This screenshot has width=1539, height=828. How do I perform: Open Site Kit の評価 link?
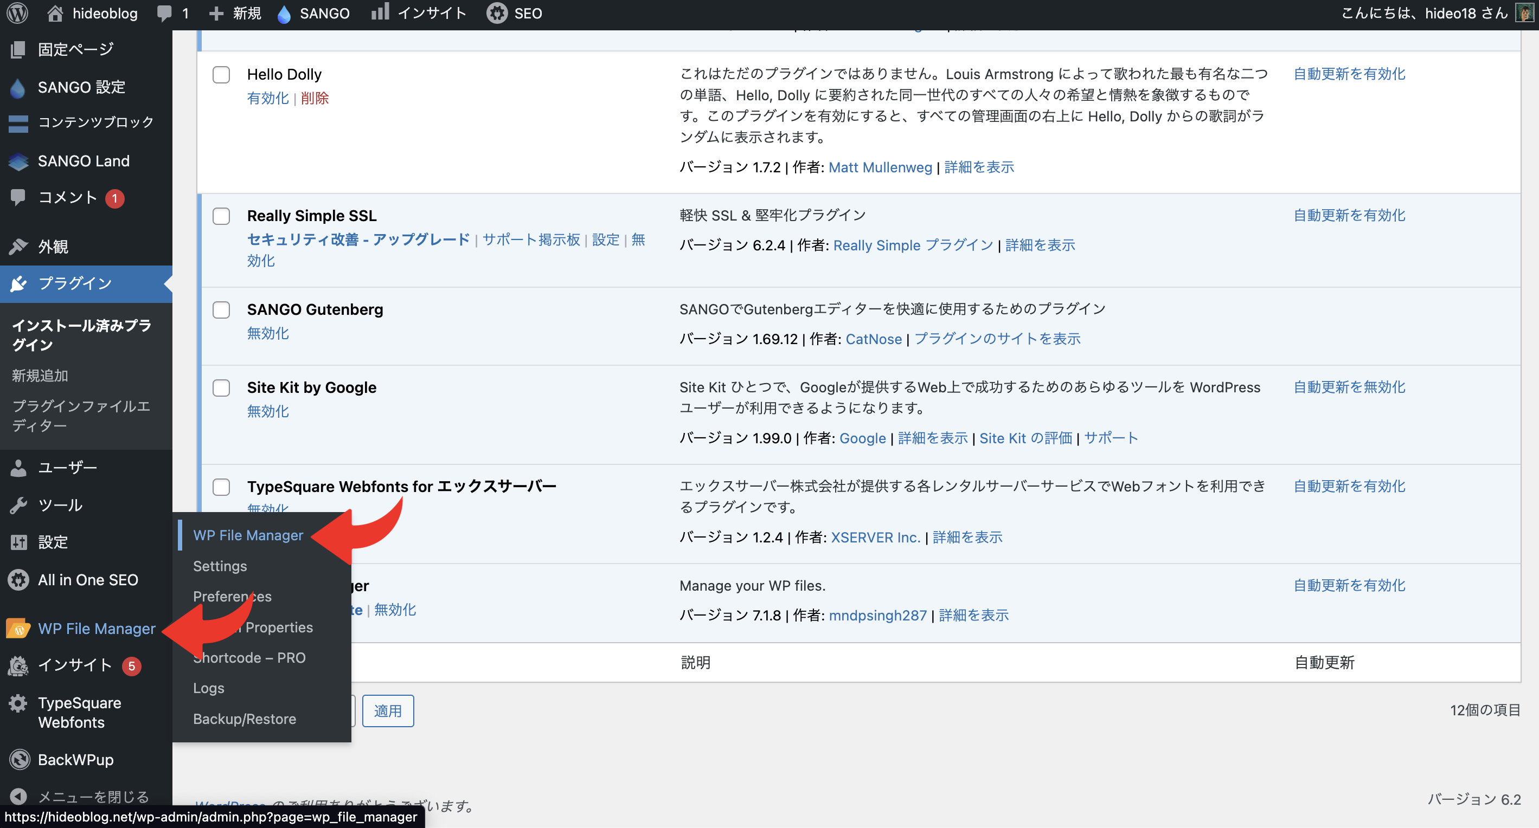(x=1025, y=438)
